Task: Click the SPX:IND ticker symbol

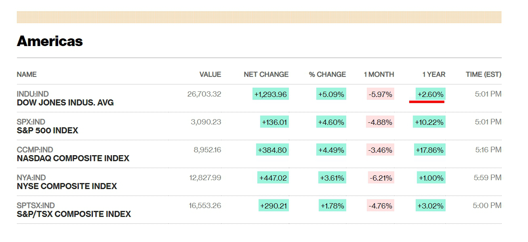Action: tap(31, 122)
